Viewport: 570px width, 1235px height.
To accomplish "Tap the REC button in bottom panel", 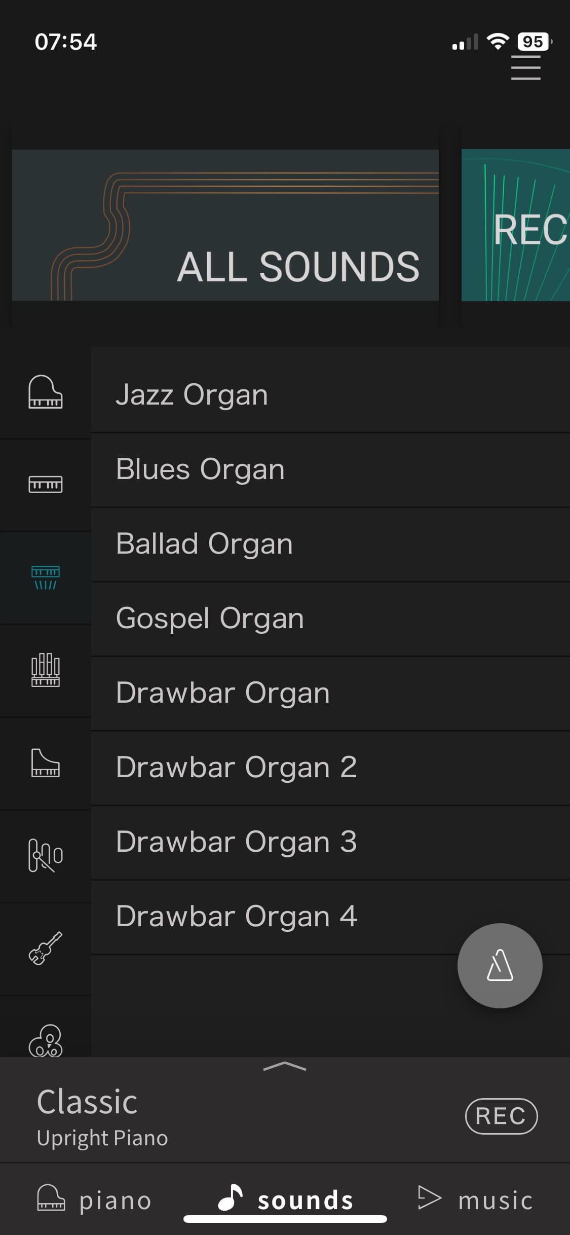I will tap(501, 1116).
